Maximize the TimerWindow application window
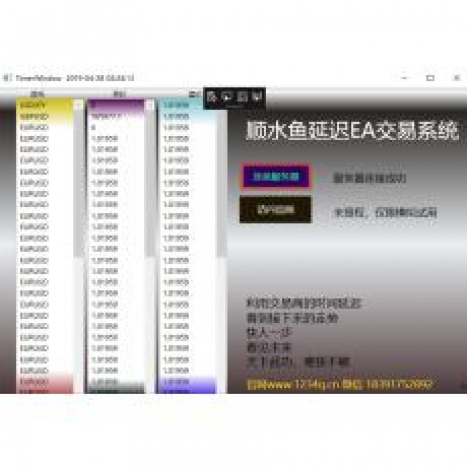Screen dimensions: 467x467 pos(430,78)
